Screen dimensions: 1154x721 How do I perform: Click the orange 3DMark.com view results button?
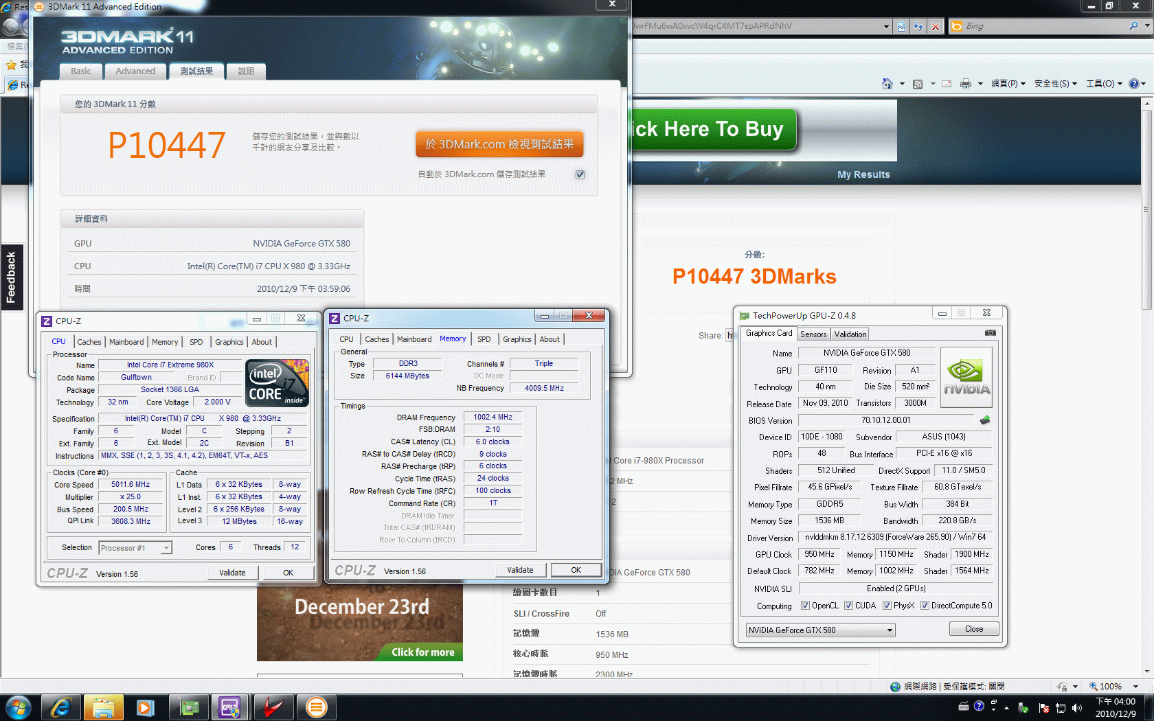coord(499,144)
